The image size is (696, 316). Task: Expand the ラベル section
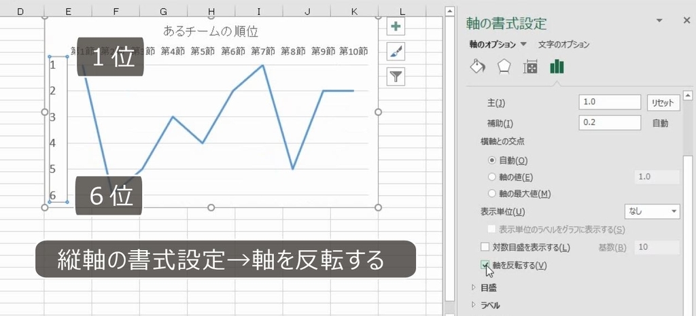491,305
